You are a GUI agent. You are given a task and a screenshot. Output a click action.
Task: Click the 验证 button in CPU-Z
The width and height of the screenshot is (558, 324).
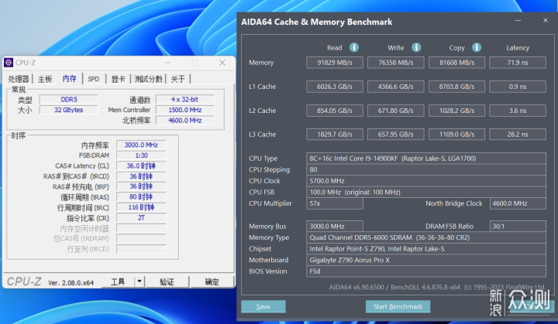[x=167, y=281]
